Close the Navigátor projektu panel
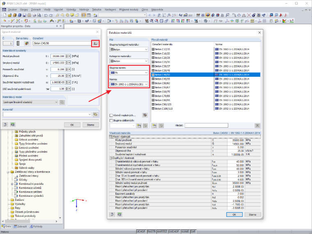 tap(61, 26)
